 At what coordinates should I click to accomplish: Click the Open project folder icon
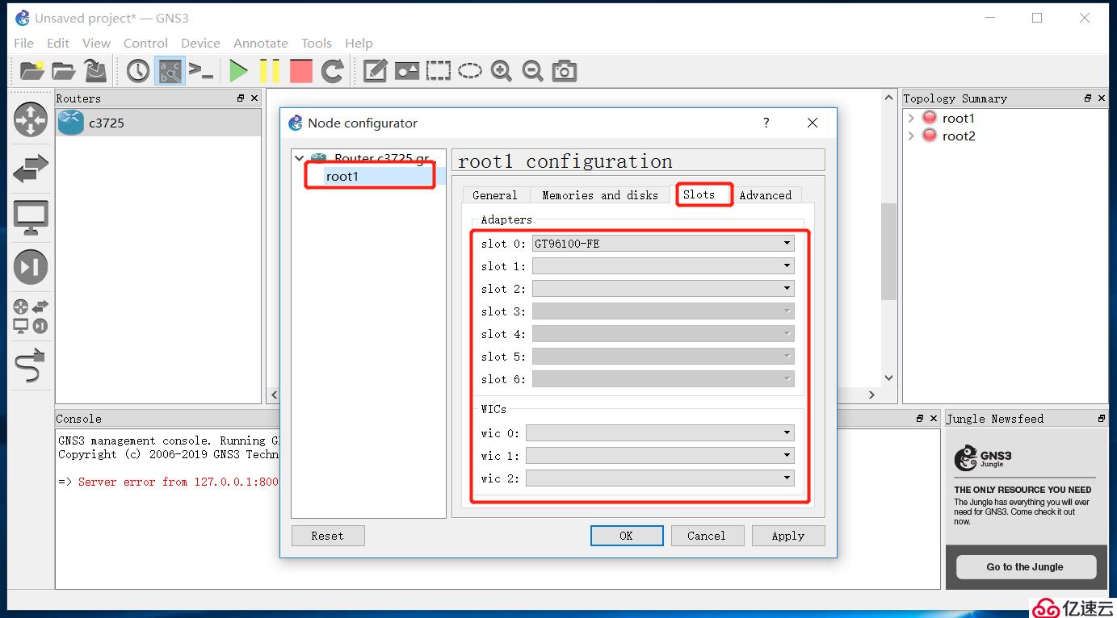click(64, 71)
